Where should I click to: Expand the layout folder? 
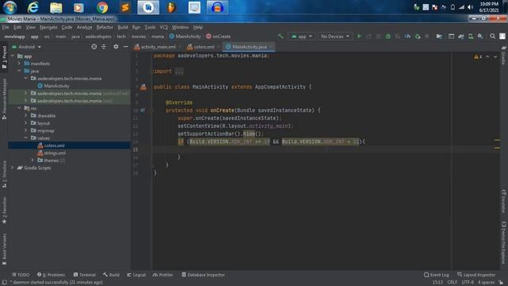pos(26,123)
